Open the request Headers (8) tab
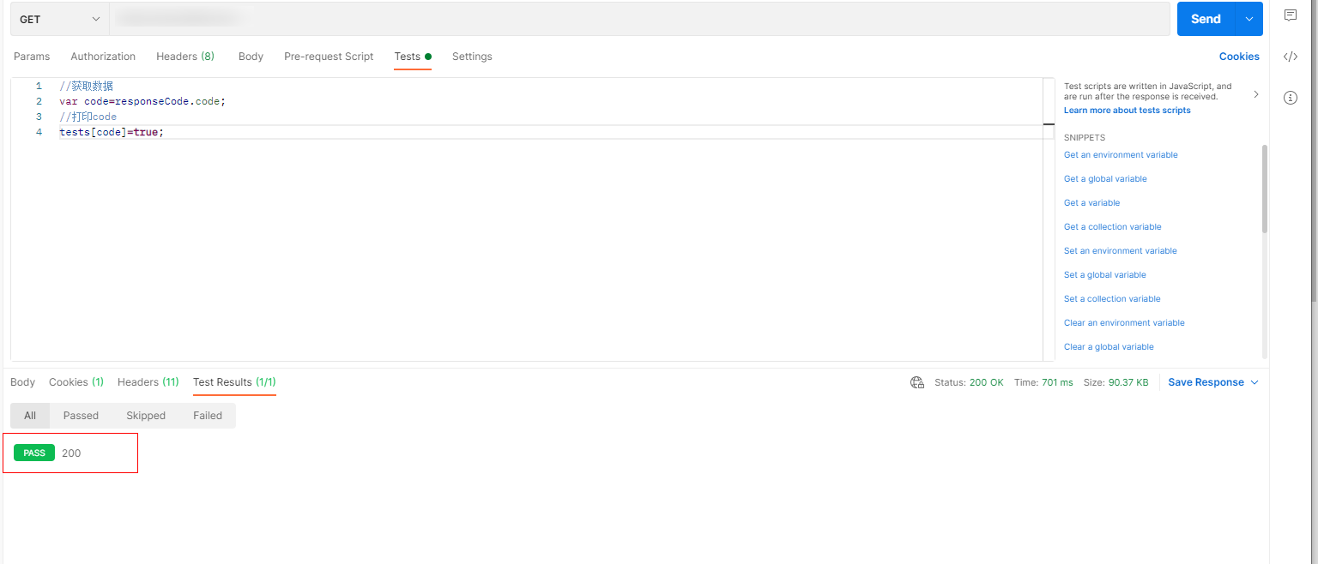This screenshot has height=564, width=1318. click(185, 57)
